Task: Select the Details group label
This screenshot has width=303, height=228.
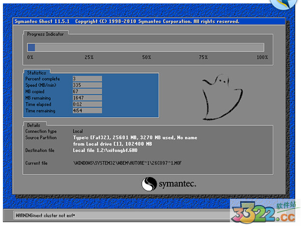Action: [x=34, y=125]
